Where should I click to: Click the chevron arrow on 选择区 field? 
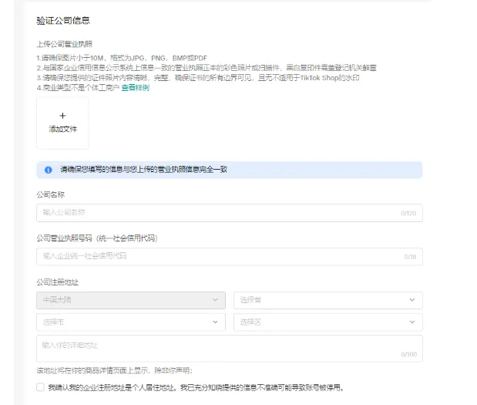coord(412,322)
